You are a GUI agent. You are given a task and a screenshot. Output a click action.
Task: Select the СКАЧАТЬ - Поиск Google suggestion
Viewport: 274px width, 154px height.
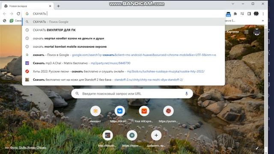click(123, 22)
